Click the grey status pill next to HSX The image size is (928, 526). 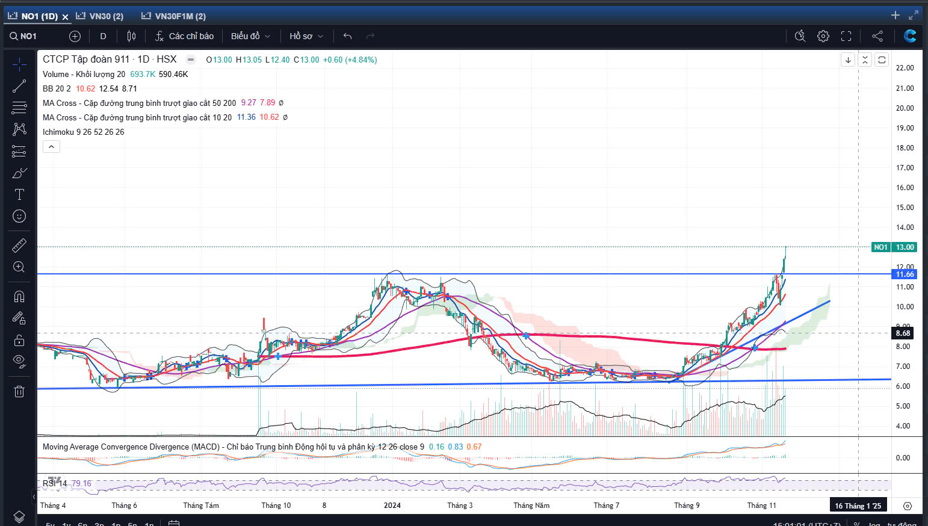click(191, 60)
